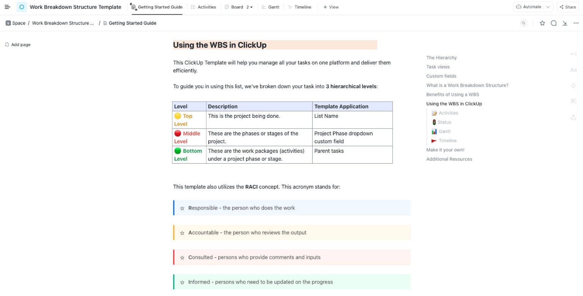The image size is (583, 296).
Task: Open the Automate dropdown chevron
Action: pyautogui.click(x=548, y=6)
